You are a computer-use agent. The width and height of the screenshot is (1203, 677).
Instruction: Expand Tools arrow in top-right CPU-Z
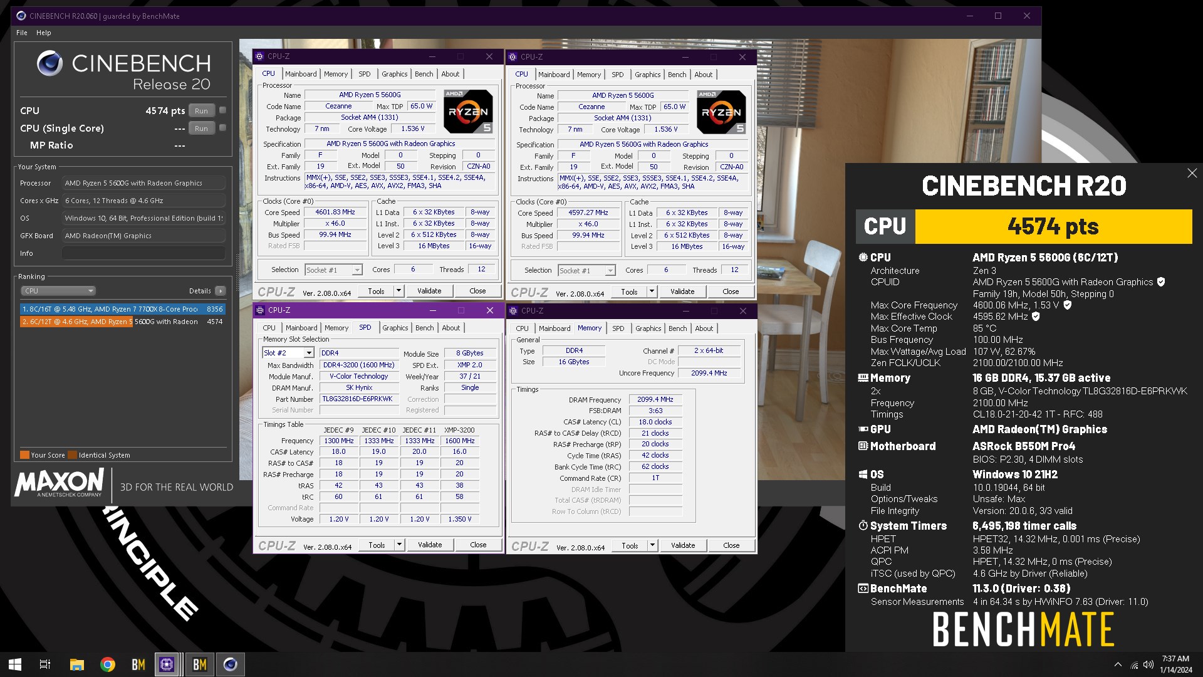coord(652,291)
